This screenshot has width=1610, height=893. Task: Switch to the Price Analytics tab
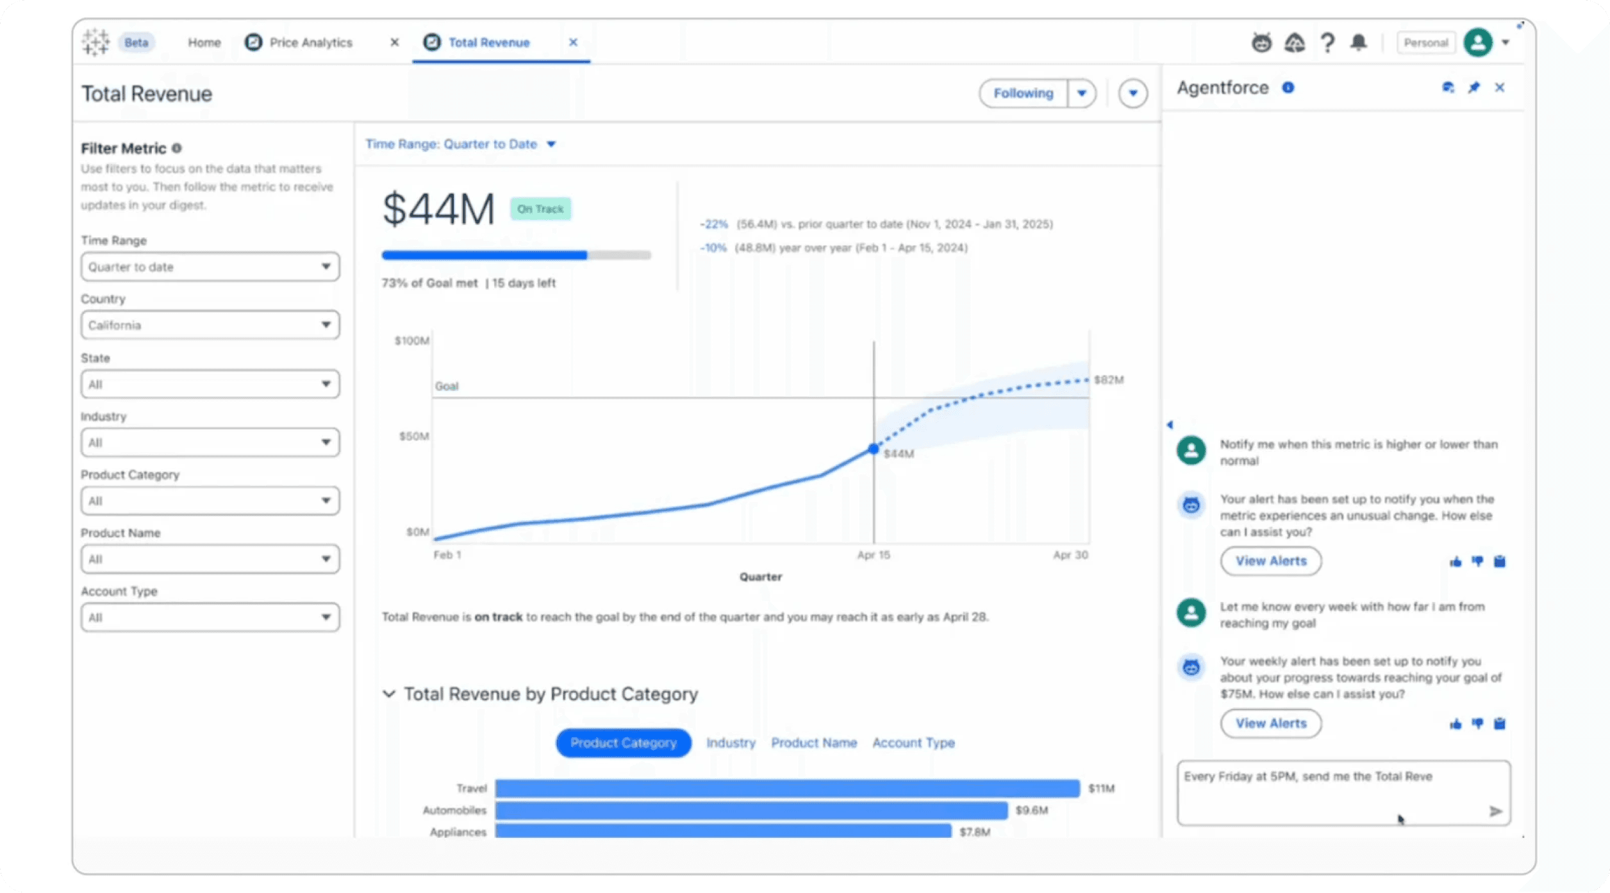tap(310, 43)
